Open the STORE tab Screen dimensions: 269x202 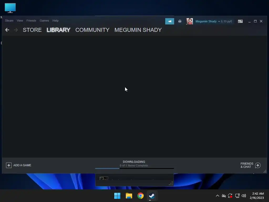(x=32, y=30)
